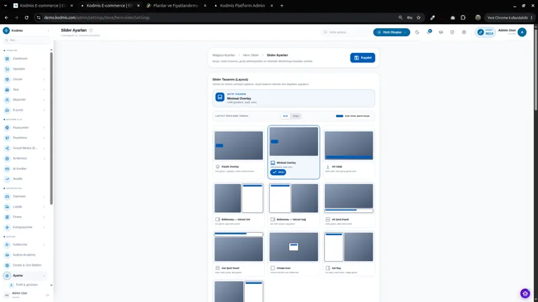The image size is (538, 302).
Task: Focus the Hızlı arama search field
Action: pyautogui.click(x=346, y=32)
